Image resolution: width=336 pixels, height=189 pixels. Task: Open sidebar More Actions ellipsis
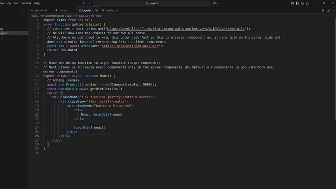point(24,10)
